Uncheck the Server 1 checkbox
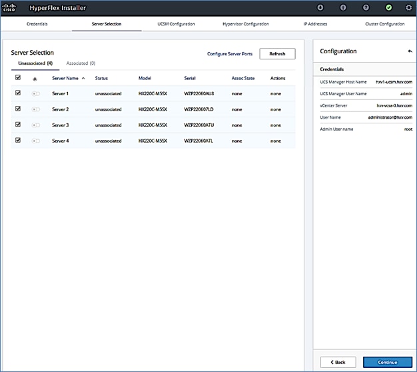This screenshot has width=417, height=372. (x=18, y=93)
